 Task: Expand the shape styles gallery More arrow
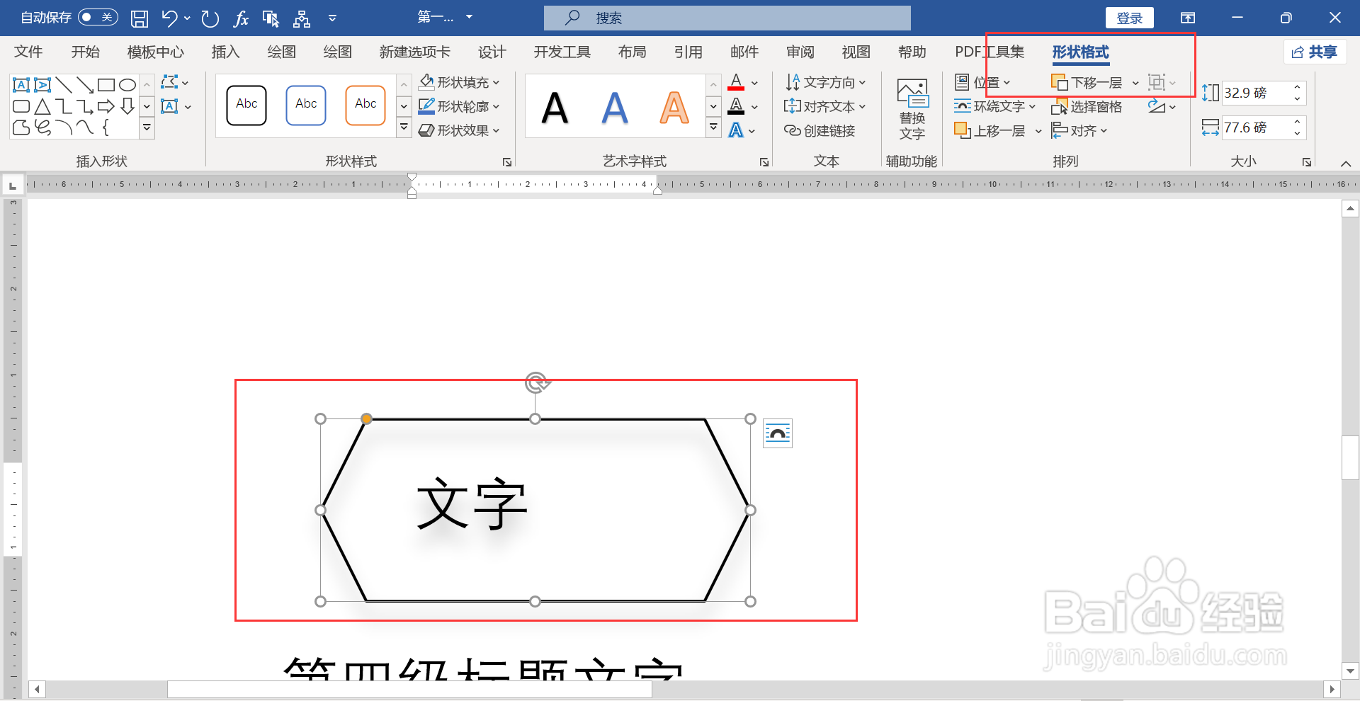pyautogui.click(x=404, y=127)
